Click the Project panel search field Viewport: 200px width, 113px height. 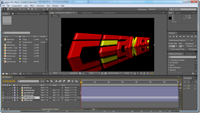pyautogui.click(x=16, y=33)
